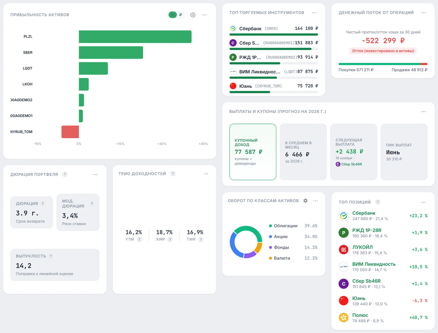Open the more menu for Прибыльность активов
This screenshot has width=438, height=333.
[205, 15]
